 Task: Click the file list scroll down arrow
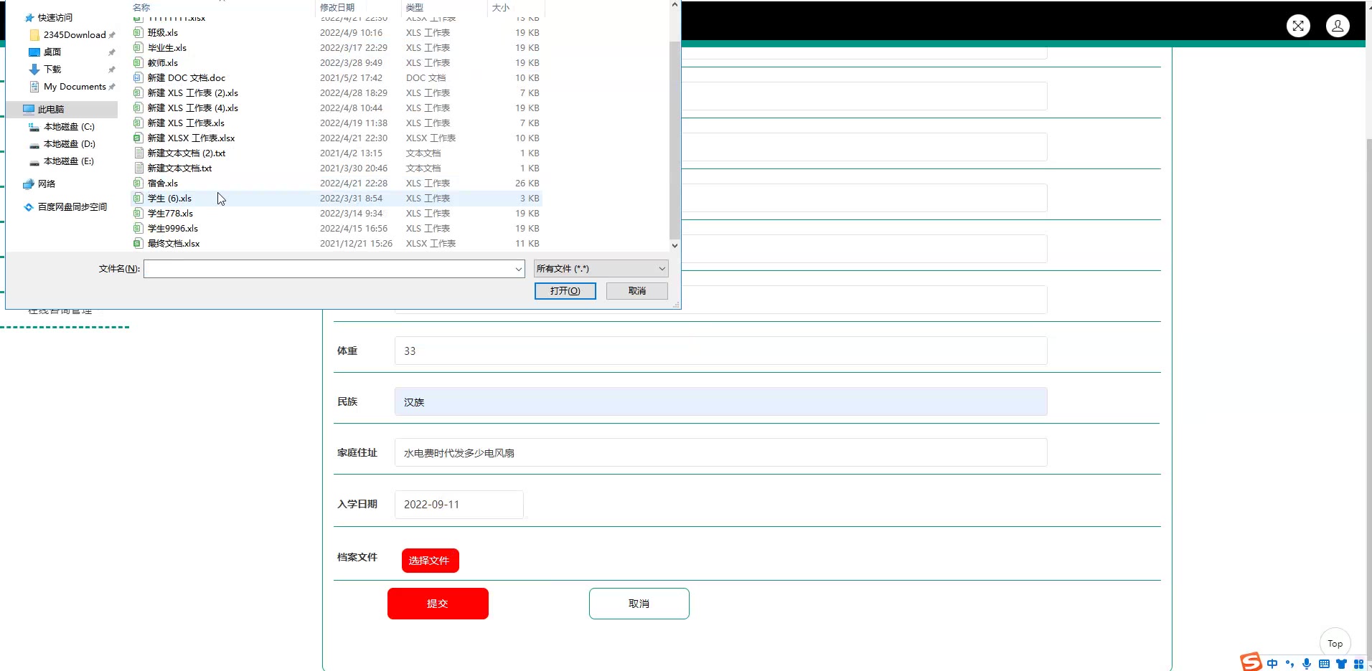coord(675,245)
